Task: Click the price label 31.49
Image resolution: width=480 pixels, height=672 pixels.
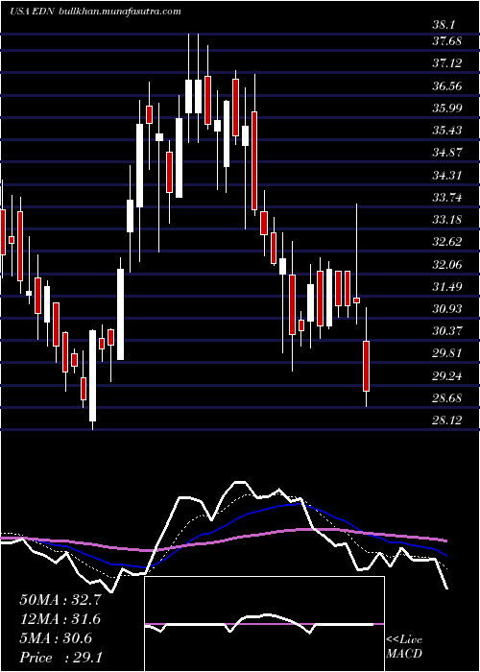Action: 447,286
